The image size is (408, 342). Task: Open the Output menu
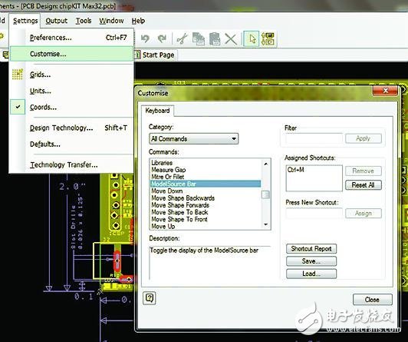point(57,21)
